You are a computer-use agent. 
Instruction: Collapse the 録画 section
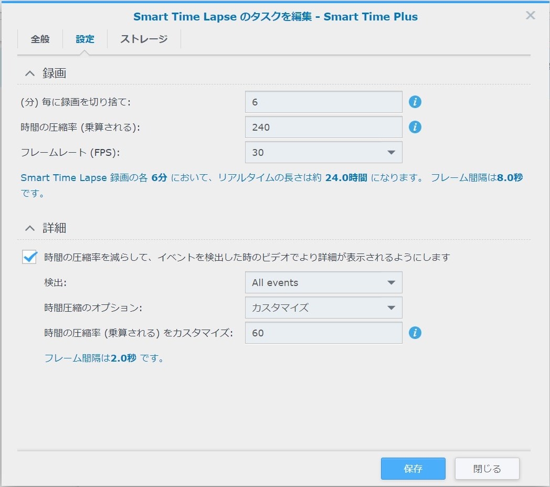click(30, 73)
